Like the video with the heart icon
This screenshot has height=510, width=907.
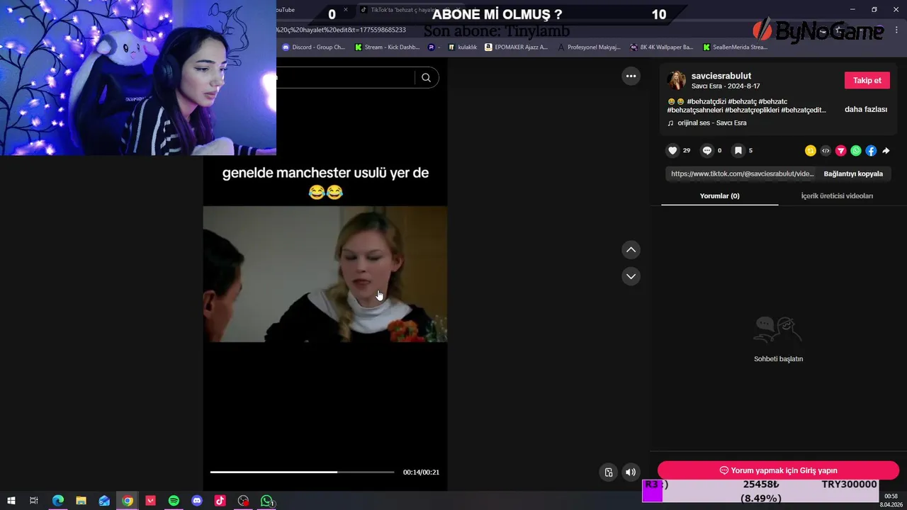tap(672, 150)
